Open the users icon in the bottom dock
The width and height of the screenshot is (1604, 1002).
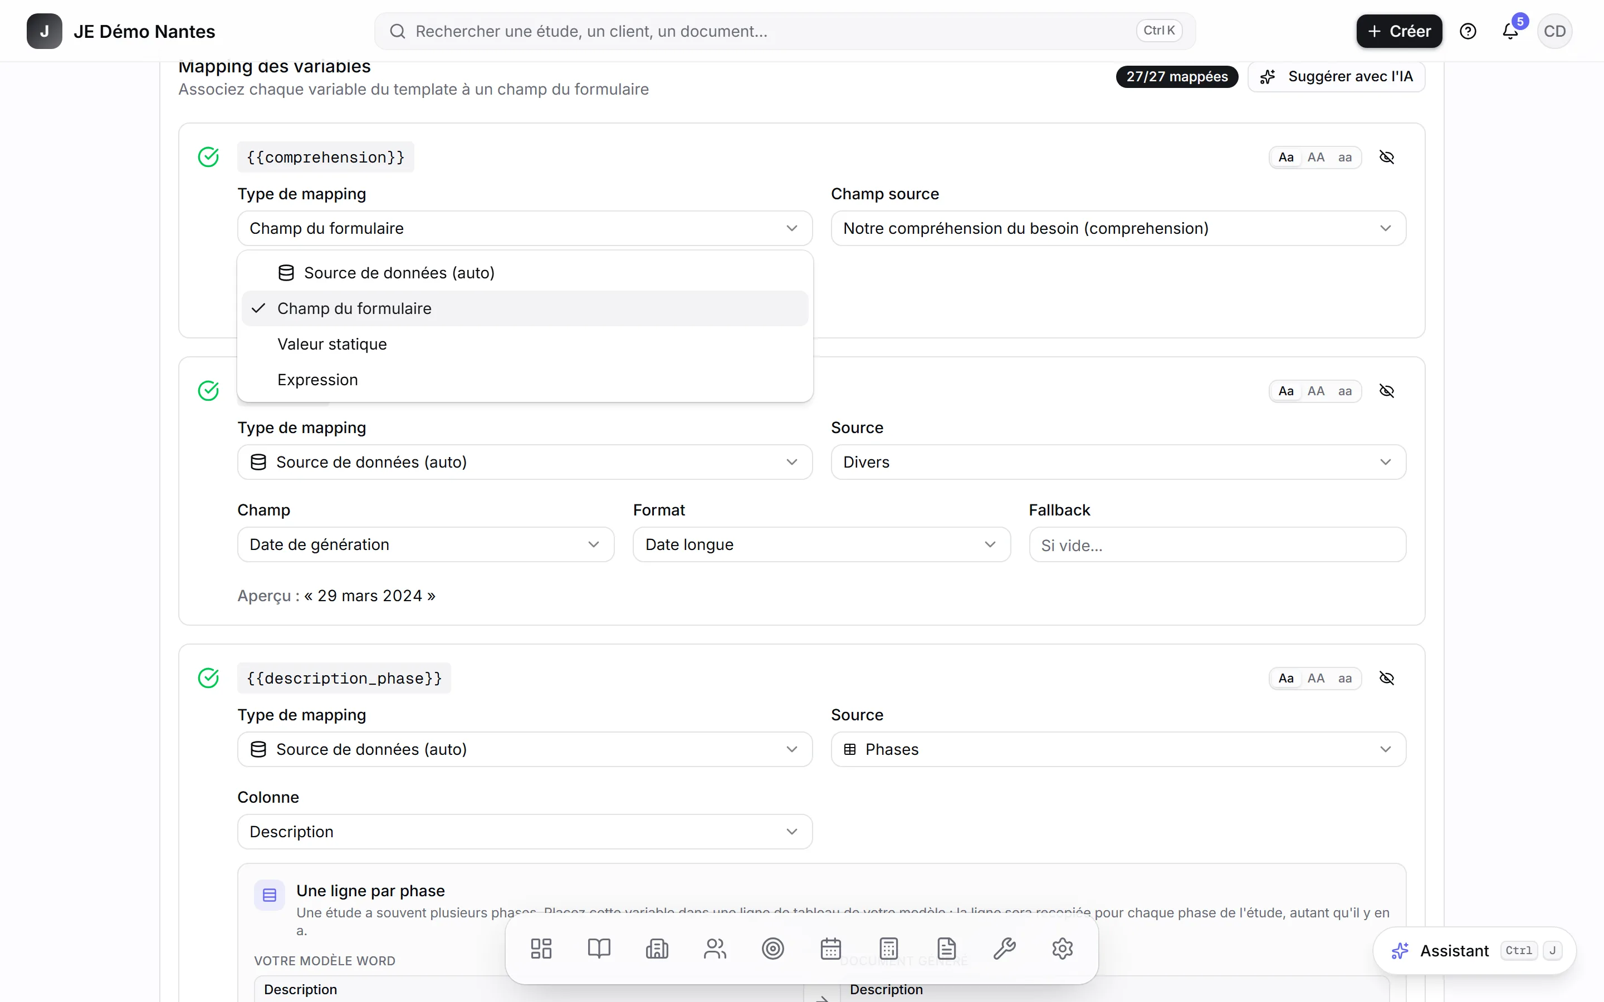(x=715, y=949)
